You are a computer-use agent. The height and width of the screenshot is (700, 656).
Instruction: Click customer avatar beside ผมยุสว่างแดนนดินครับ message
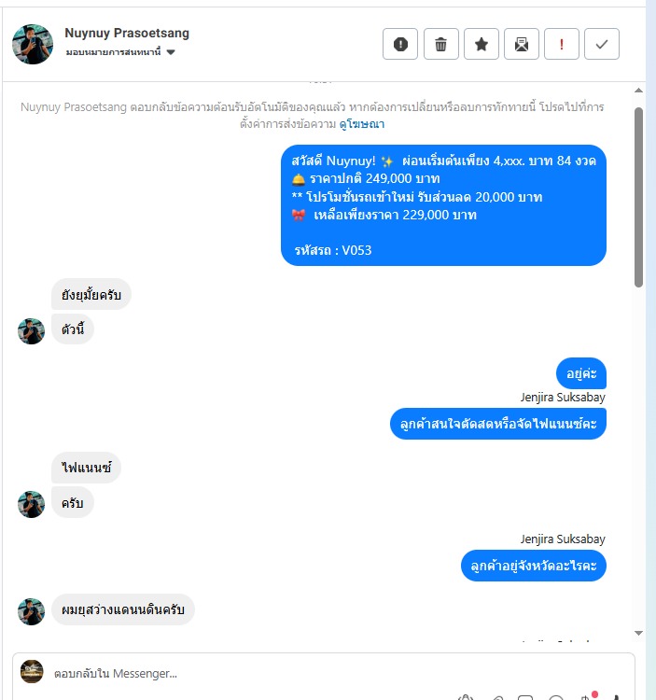coord(31,611)
